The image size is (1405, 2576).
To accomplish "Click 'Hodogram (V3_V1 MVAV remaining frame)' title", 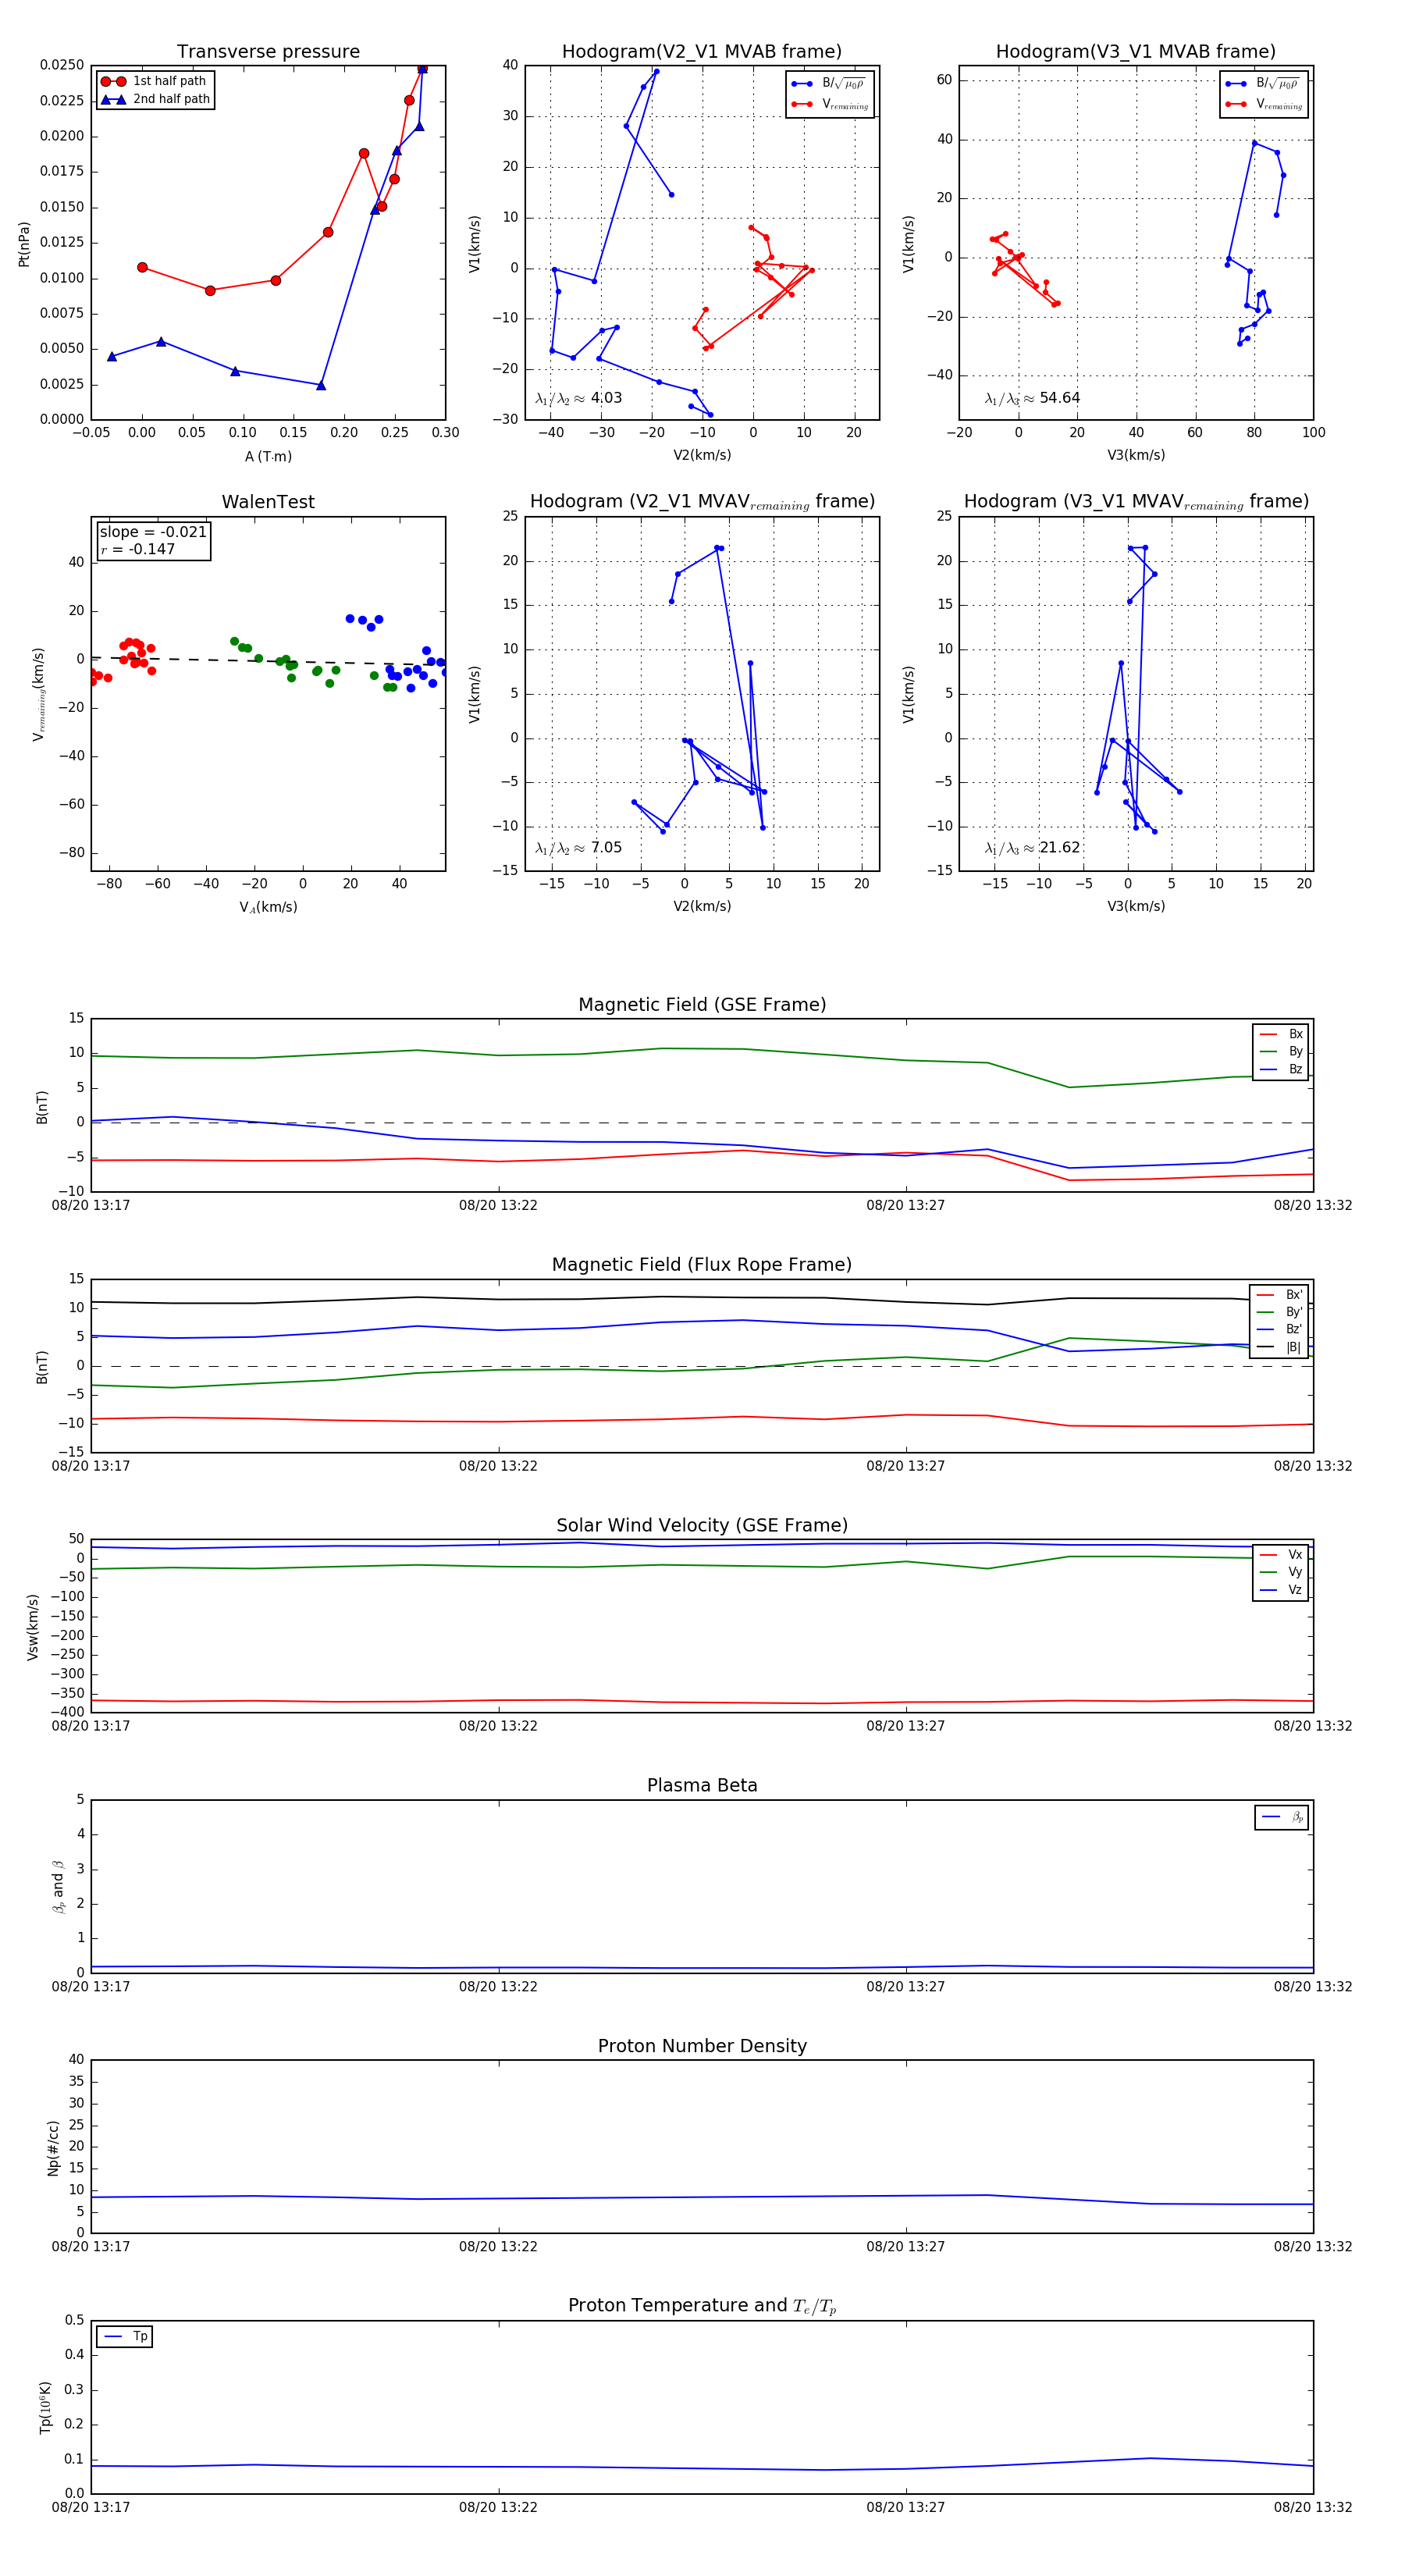I will click(1136, 502).
